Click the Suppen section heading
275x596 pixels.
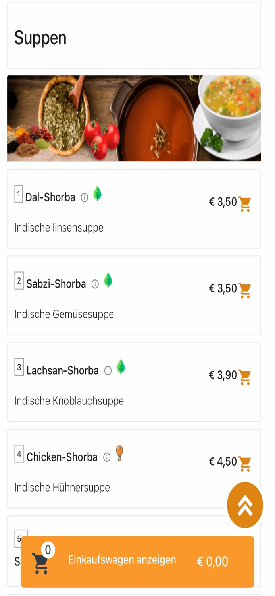point(40,39)
